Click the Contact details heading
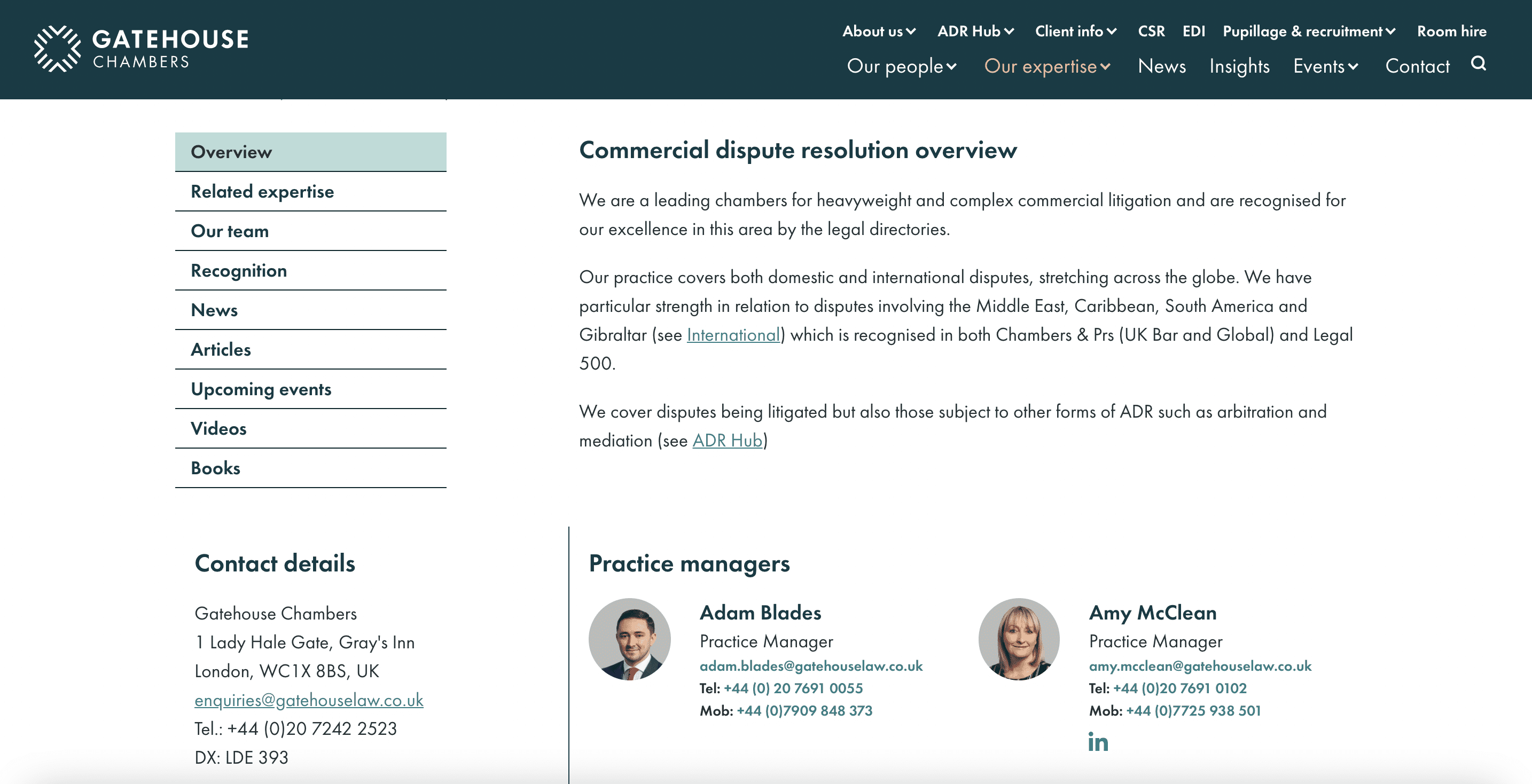1532x784 pixels. click(x=275, y=563)
